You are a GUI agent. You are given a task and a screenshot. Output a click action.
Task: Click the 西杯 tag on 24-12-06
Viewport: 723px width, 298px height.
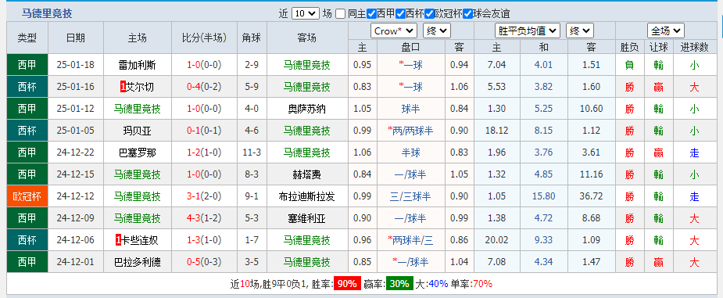pos(27,240)
